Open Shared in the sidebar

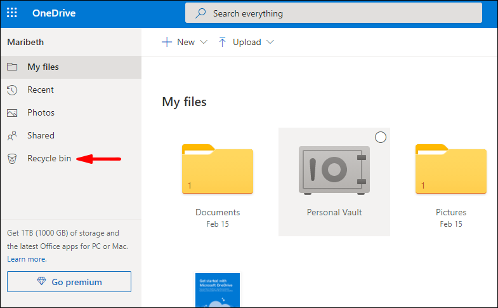pos(41,136)
